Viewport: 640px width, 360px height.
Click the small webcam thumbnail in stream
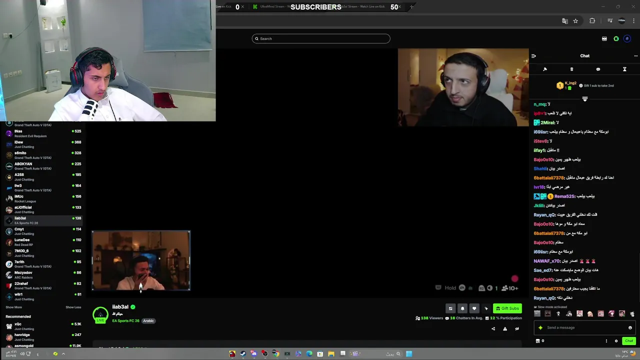(x=140, y=260)
